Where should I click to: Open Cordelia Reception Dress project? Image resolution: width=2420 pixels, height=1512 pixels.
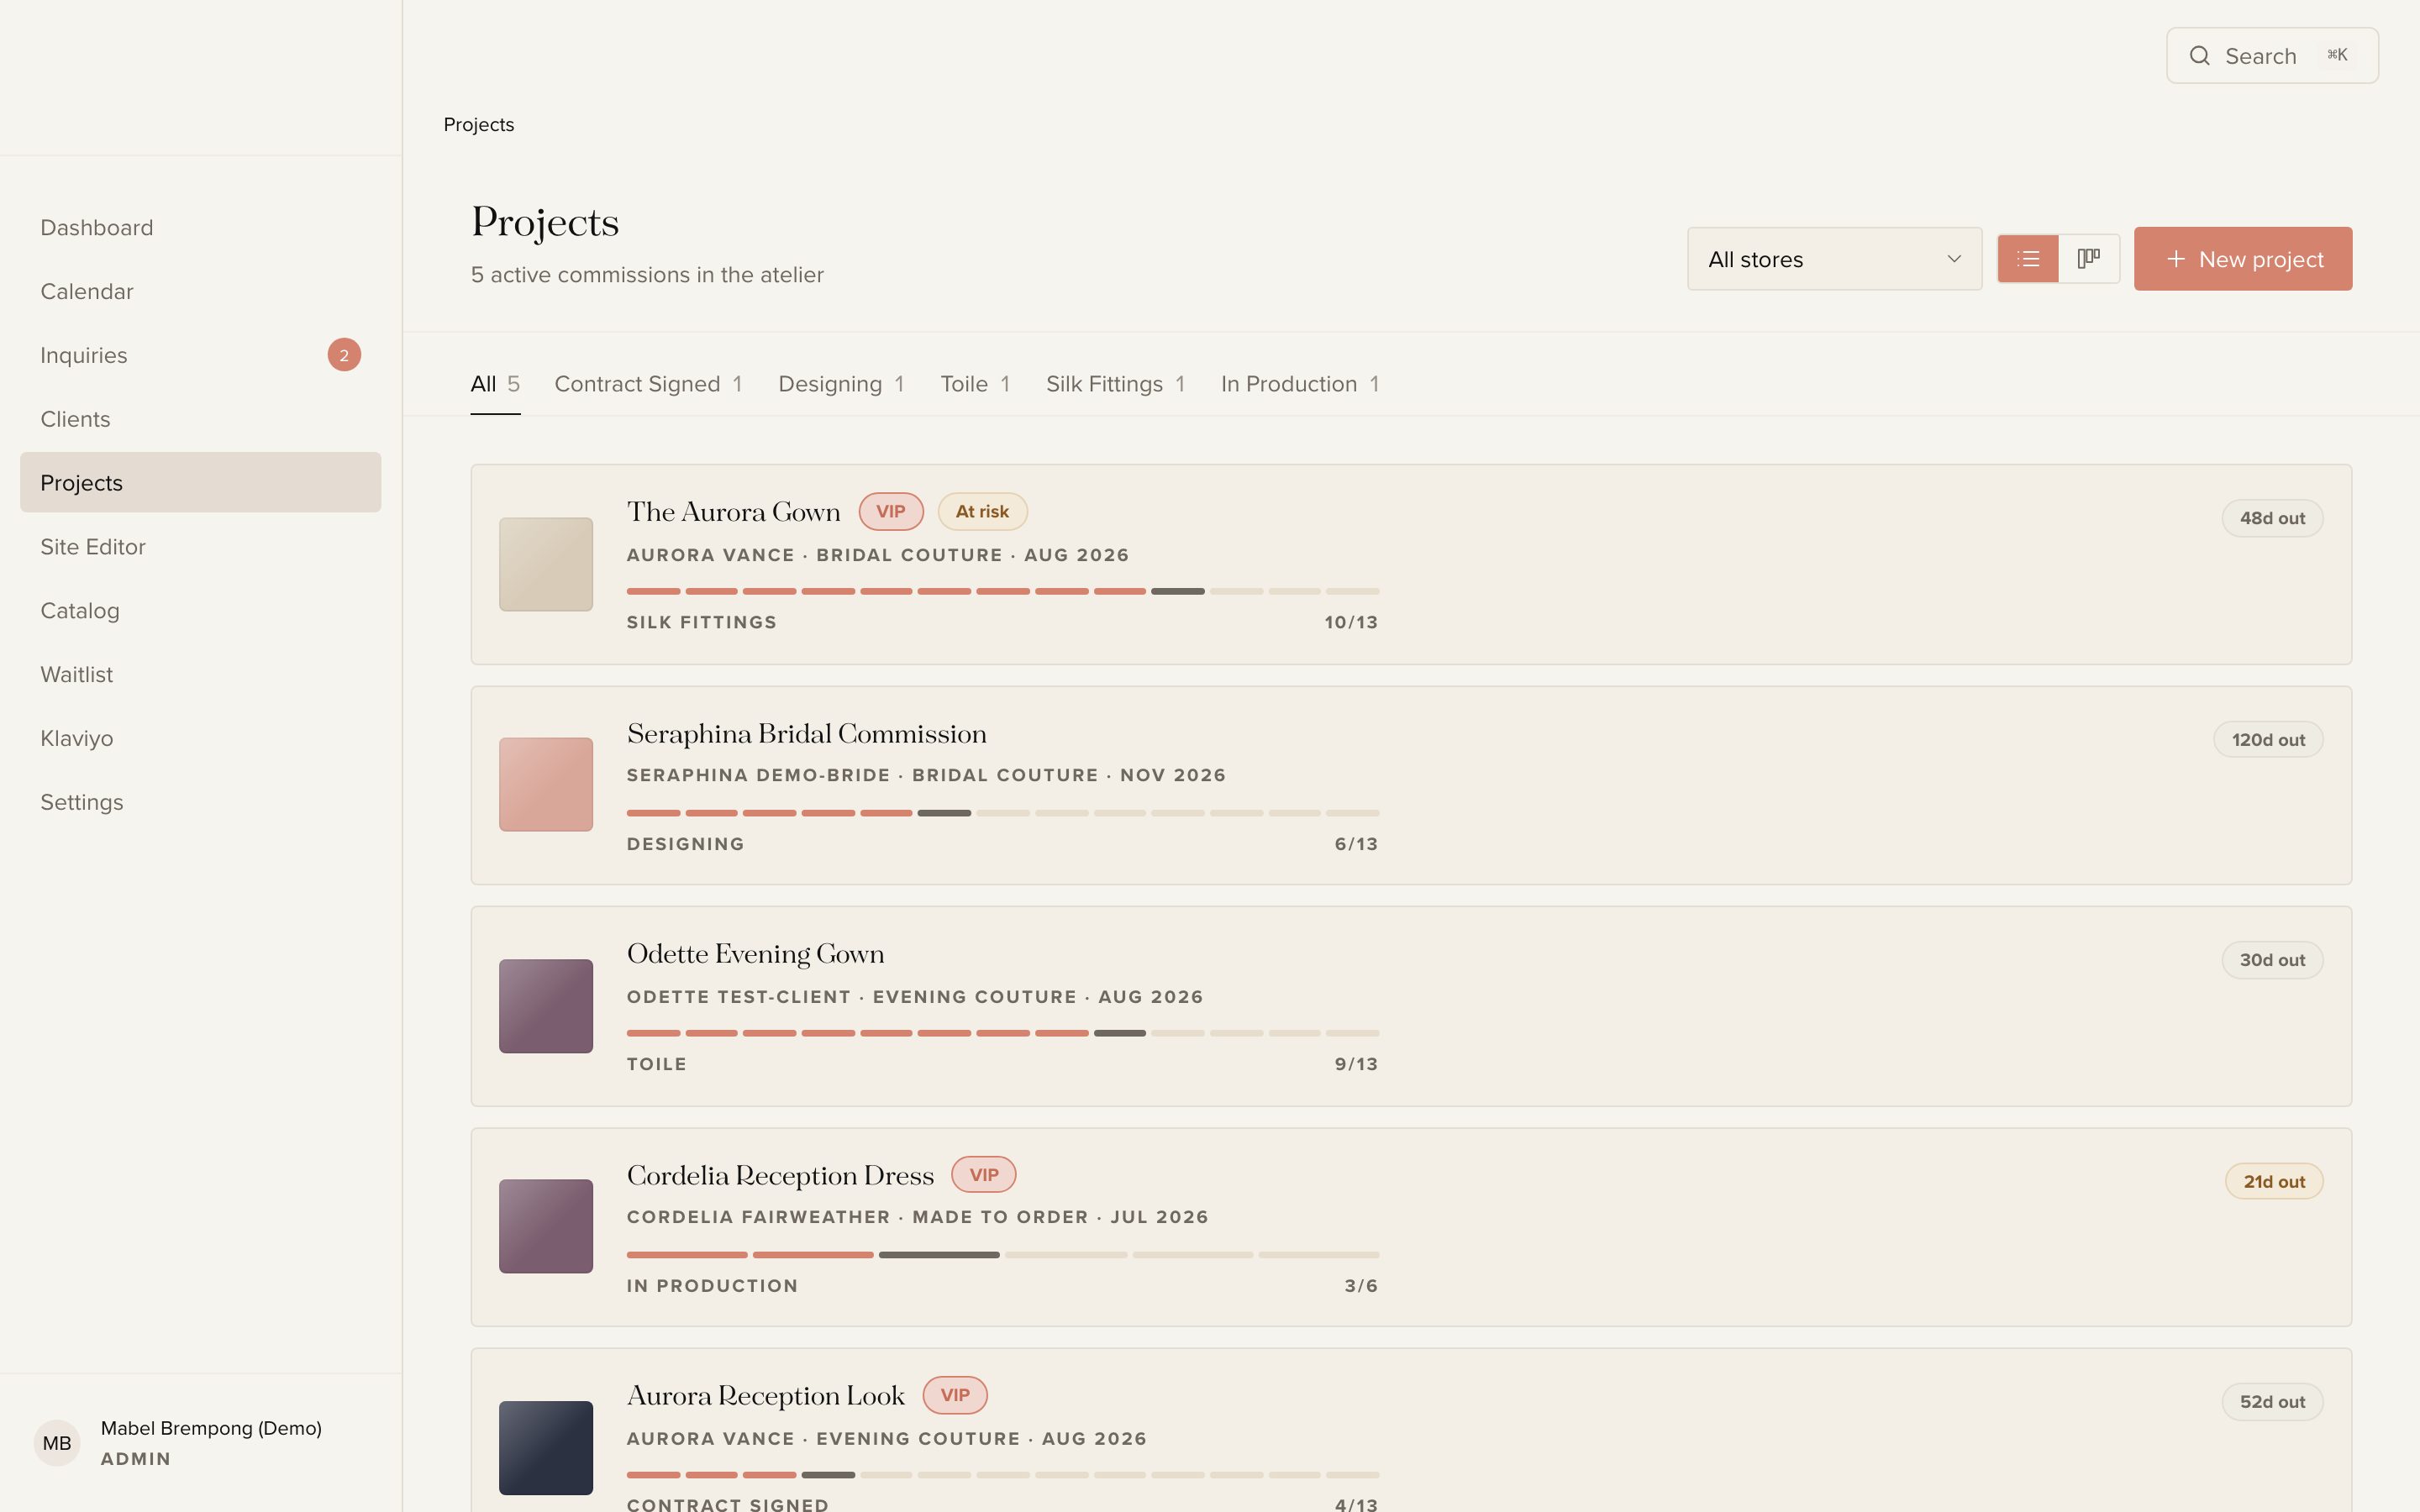tap(780, 1175)
